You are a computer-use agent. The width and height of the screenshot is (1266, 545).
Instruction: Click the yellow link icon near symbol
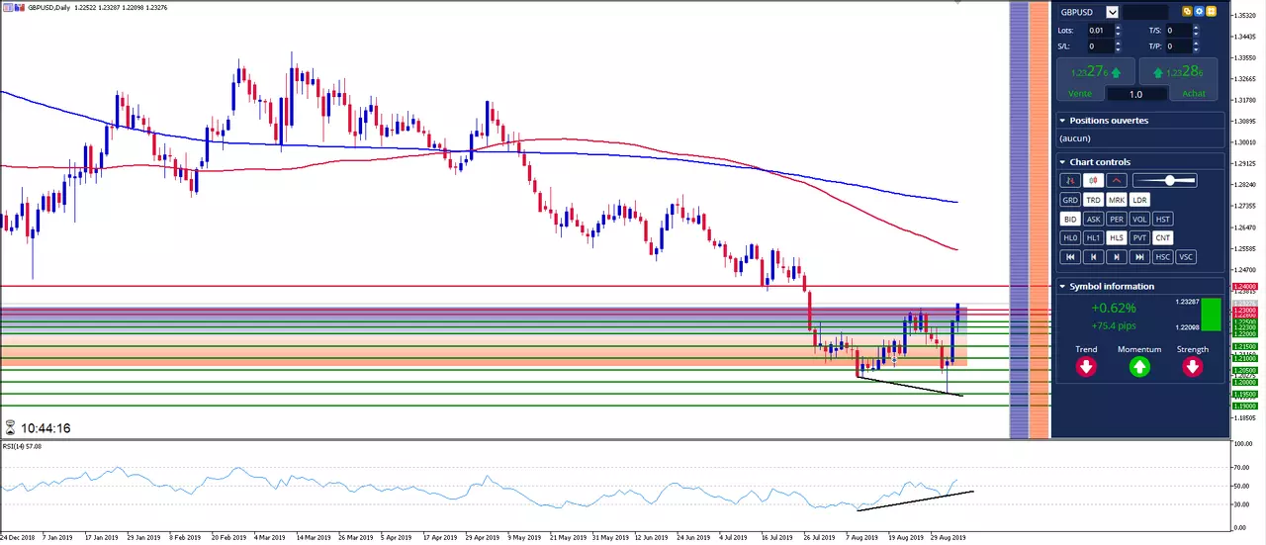click(1187, 12)
